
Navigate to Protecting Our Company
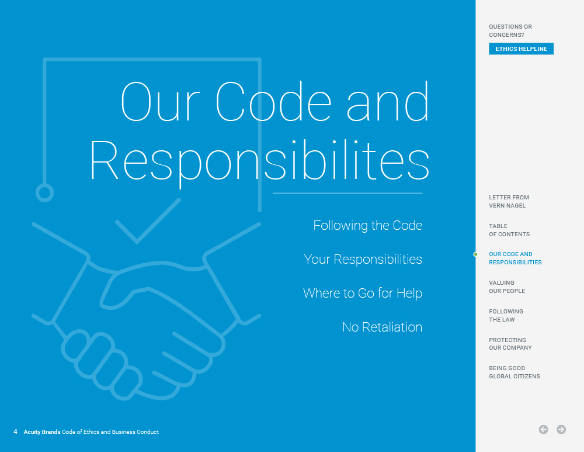click(510, 344)
